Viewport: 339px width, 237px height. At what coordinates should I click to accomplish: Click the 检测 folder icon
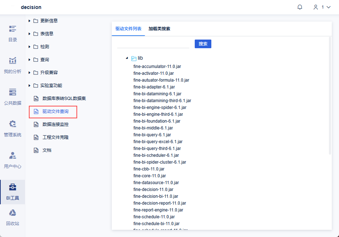coord(36,47)
